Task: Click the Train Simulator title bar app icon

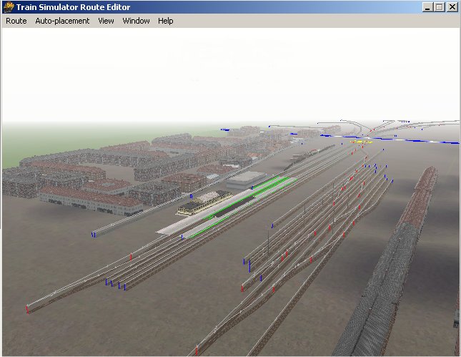Action: click(x=8, y=7)
